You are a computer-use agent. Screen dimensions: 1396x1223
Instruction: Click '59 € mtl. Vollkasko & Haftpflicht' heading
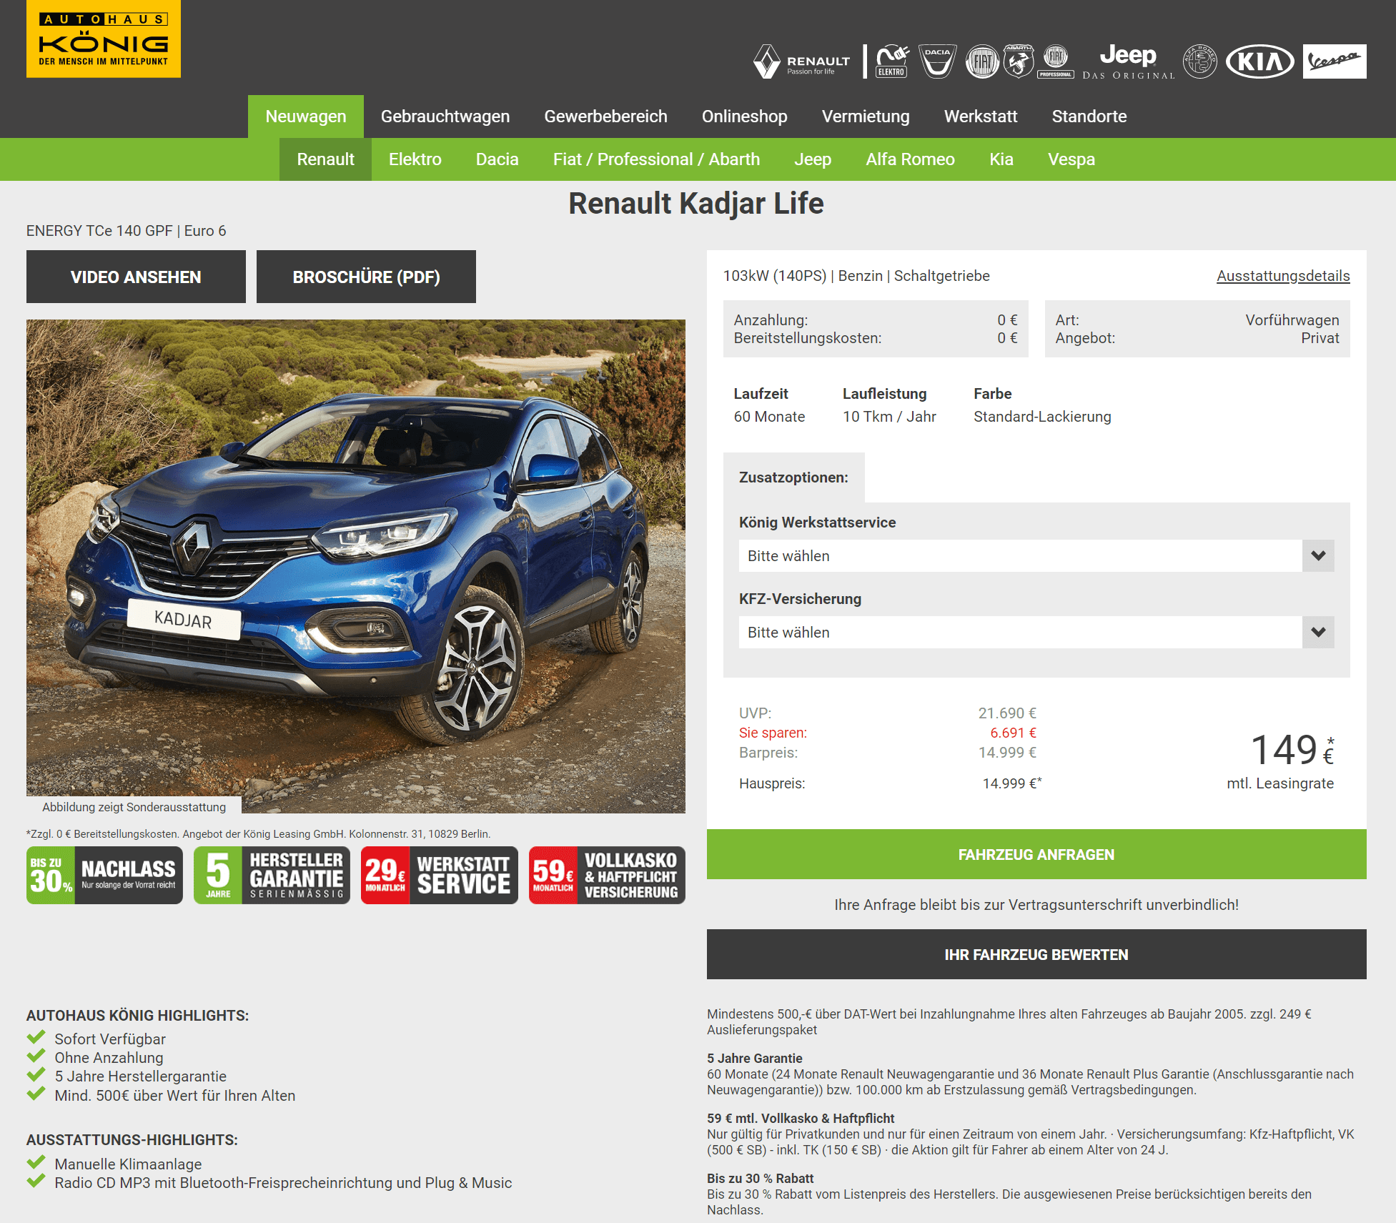[801, 1119]
